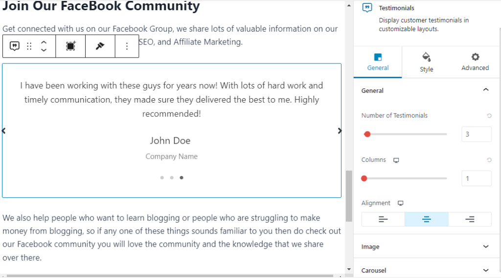
Task: Collapse the General settings section
Action: pos(485,90)
